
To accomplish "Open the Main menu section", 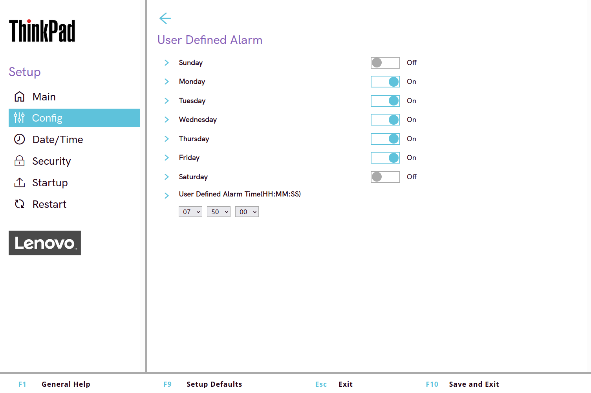I will (x=74, y=96).
